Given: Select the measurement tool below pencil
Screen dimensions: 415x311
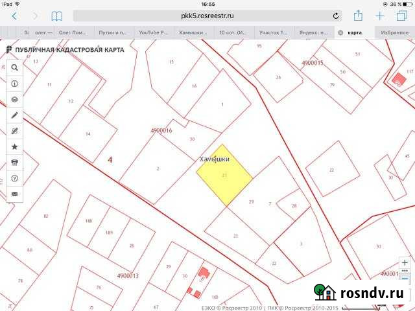Looking at the screenshot, I should coord(15,131).
